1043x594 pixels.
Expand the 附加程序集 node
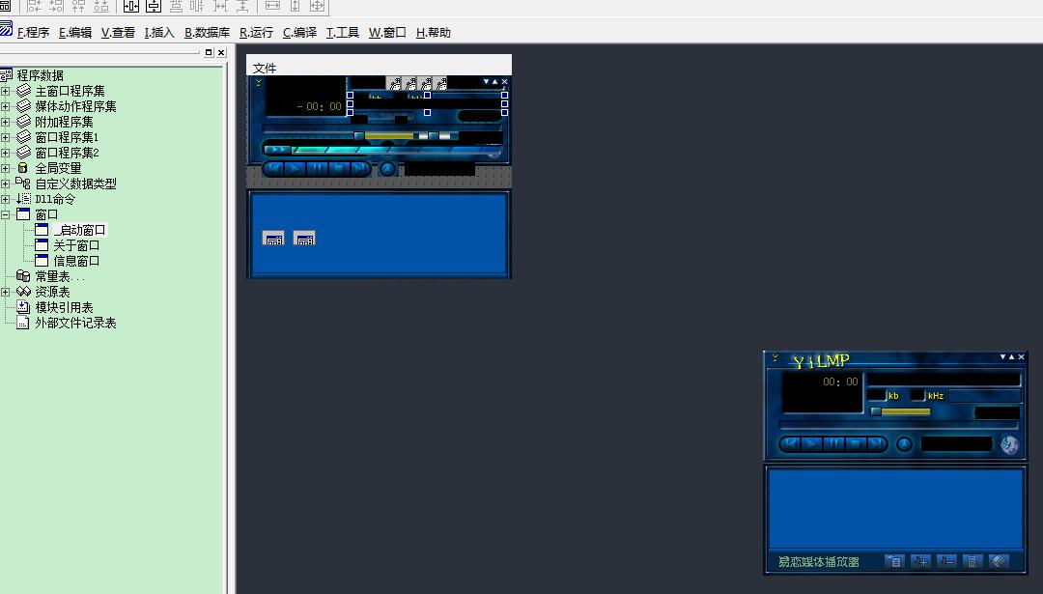click(6, 122)
